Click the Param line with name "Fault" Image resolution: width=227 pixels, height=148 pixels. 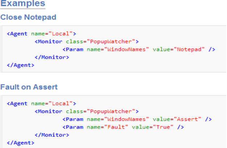[x=123, y=127]
